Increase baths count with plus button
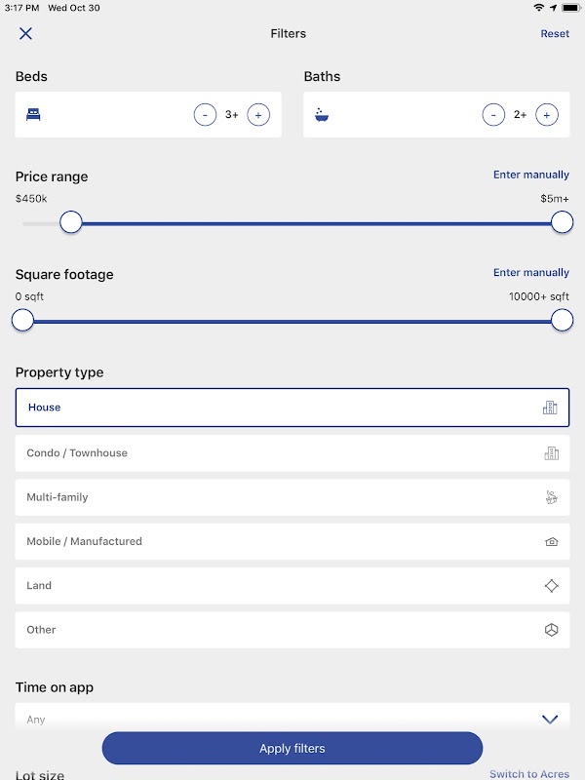This screenshot has width=585, height=780. click(x=547, y=115)
